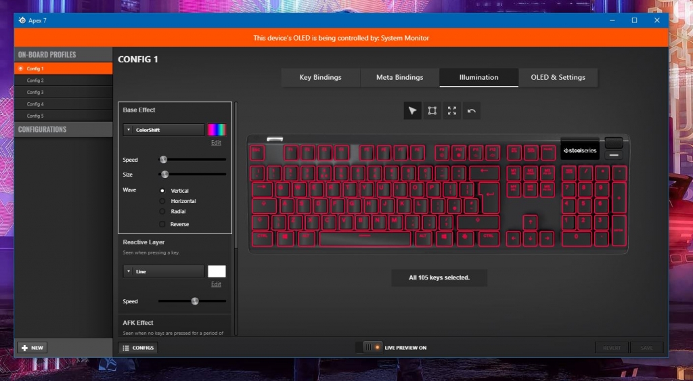The image size is (693, 381).
Task: Click the Config 1 active profile icon
Action: pyautogui.click(x=21, y=68)
